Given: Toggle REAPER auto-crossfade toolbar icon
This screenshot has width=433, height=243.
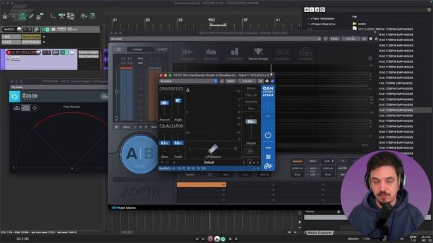Looking at the screenshot, I should (13, 16).
